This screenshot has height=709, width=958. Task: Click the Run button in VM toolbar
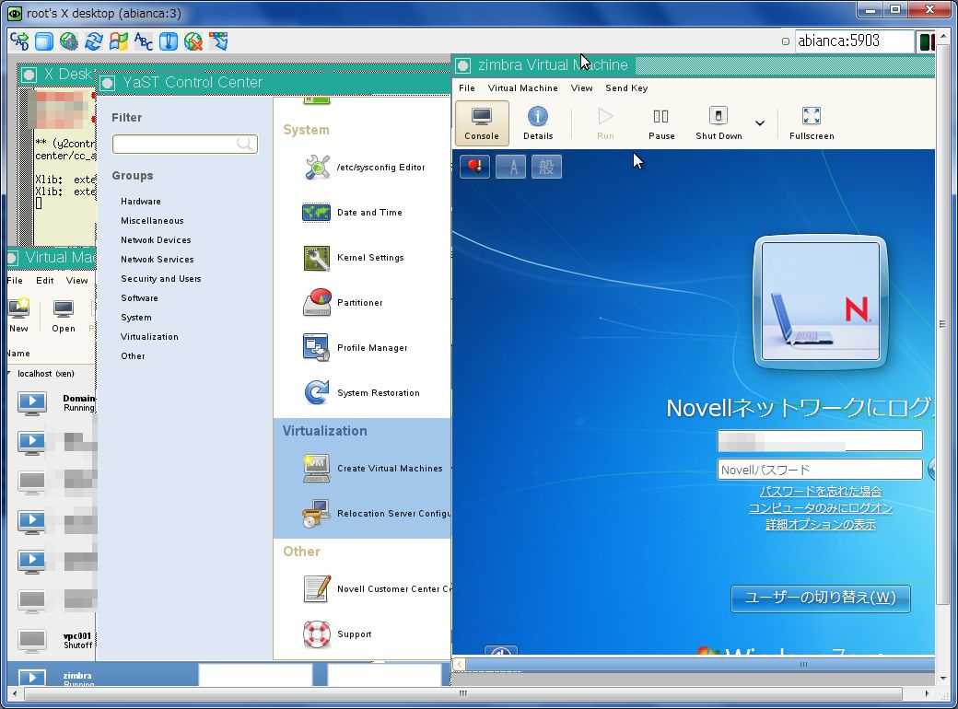(x=605, y=122)
